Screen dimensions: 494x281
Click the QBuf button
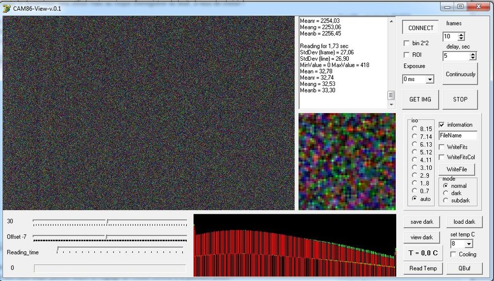pos(464,268)
